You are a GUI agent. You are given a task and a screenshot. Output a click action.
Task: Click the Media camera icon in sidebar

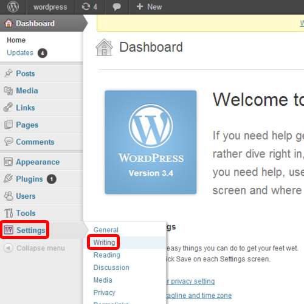point(9,91)
